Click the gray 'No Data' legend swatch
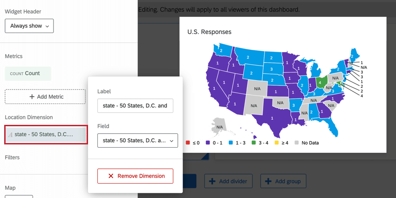 tap(296, 143)
